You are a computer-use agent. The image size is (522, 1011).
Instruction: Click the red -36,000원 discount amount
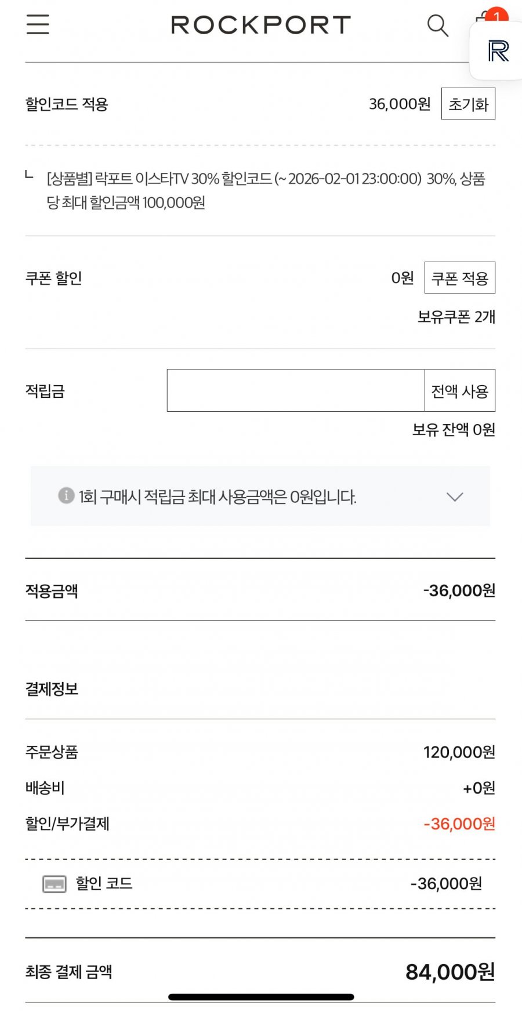pos(459,824)
